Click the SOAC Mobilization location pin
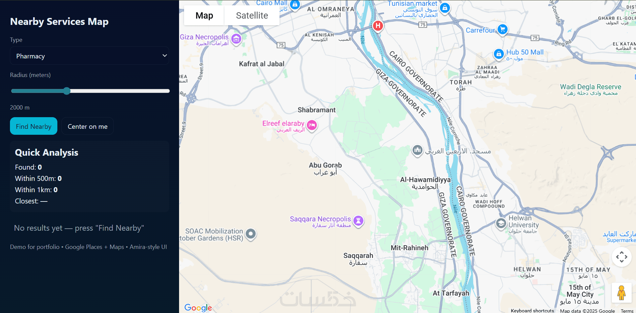This screenshot has height=313, width=636. click(x=251, y=234)
